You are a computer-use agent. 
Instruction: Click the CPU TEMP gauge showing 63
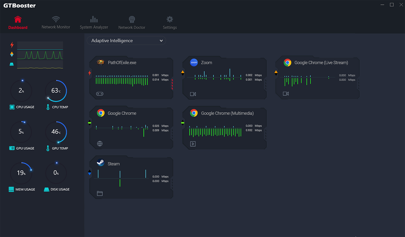56,91
